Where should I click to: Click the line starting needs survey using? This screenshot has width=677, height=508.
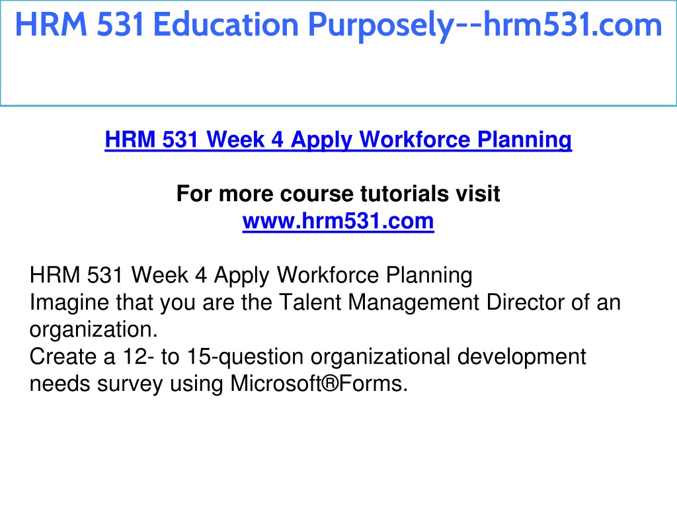pyautogui.click(x=218, y=384)
